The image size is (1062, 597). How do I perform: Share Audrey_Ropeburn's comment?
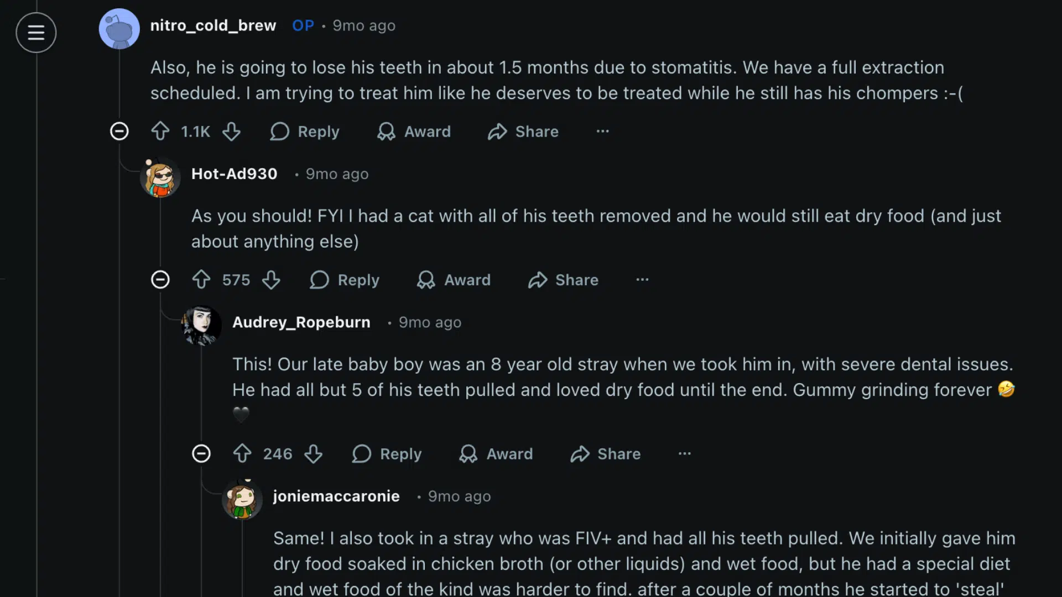click(605, 453)
